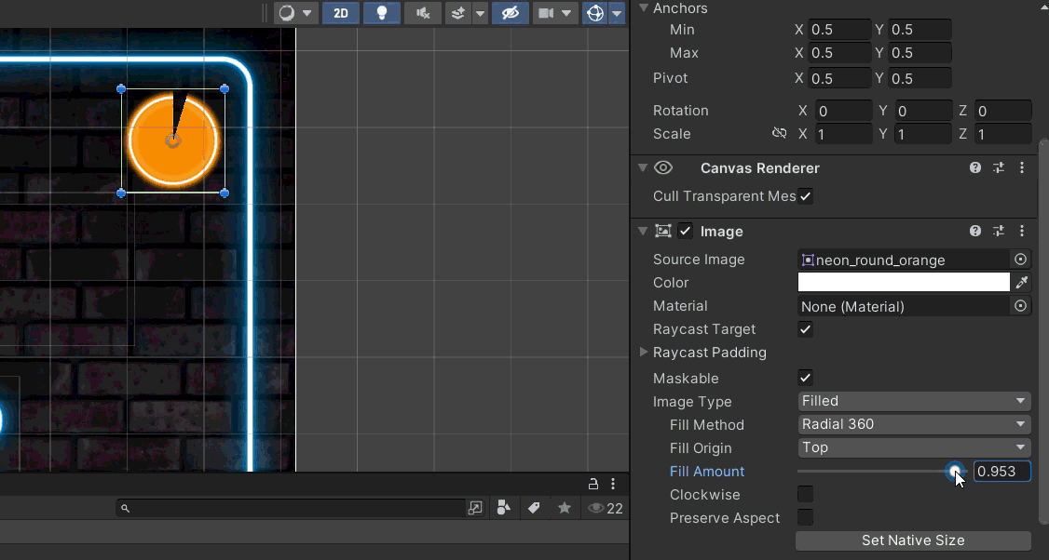Open Canvas Renderer presets icon
The image size is (1049, 560).
point(999,167)
